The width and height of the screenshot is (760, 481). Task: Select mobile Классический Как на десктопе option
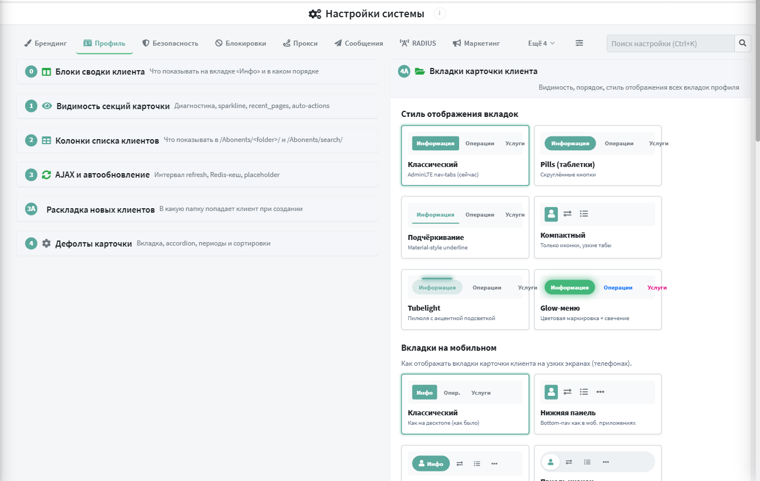click(x=465, y=404)
